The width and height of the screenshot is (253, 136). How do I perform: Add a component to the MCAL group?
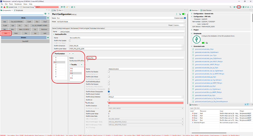pos(48,18)
